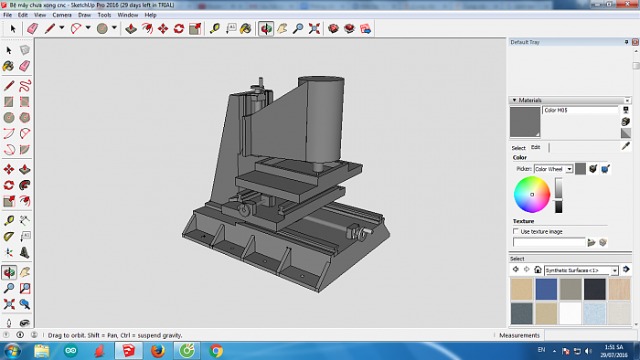
Task: Enable the Use texture image checkbox
Action: point(516,231)
